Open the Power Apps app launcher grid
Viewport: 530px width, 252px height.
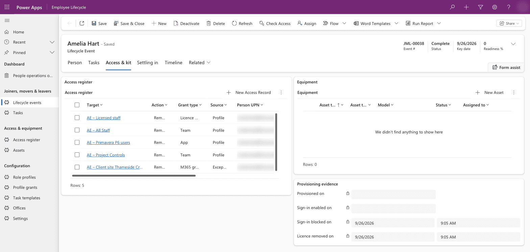[x=7, y=7]
